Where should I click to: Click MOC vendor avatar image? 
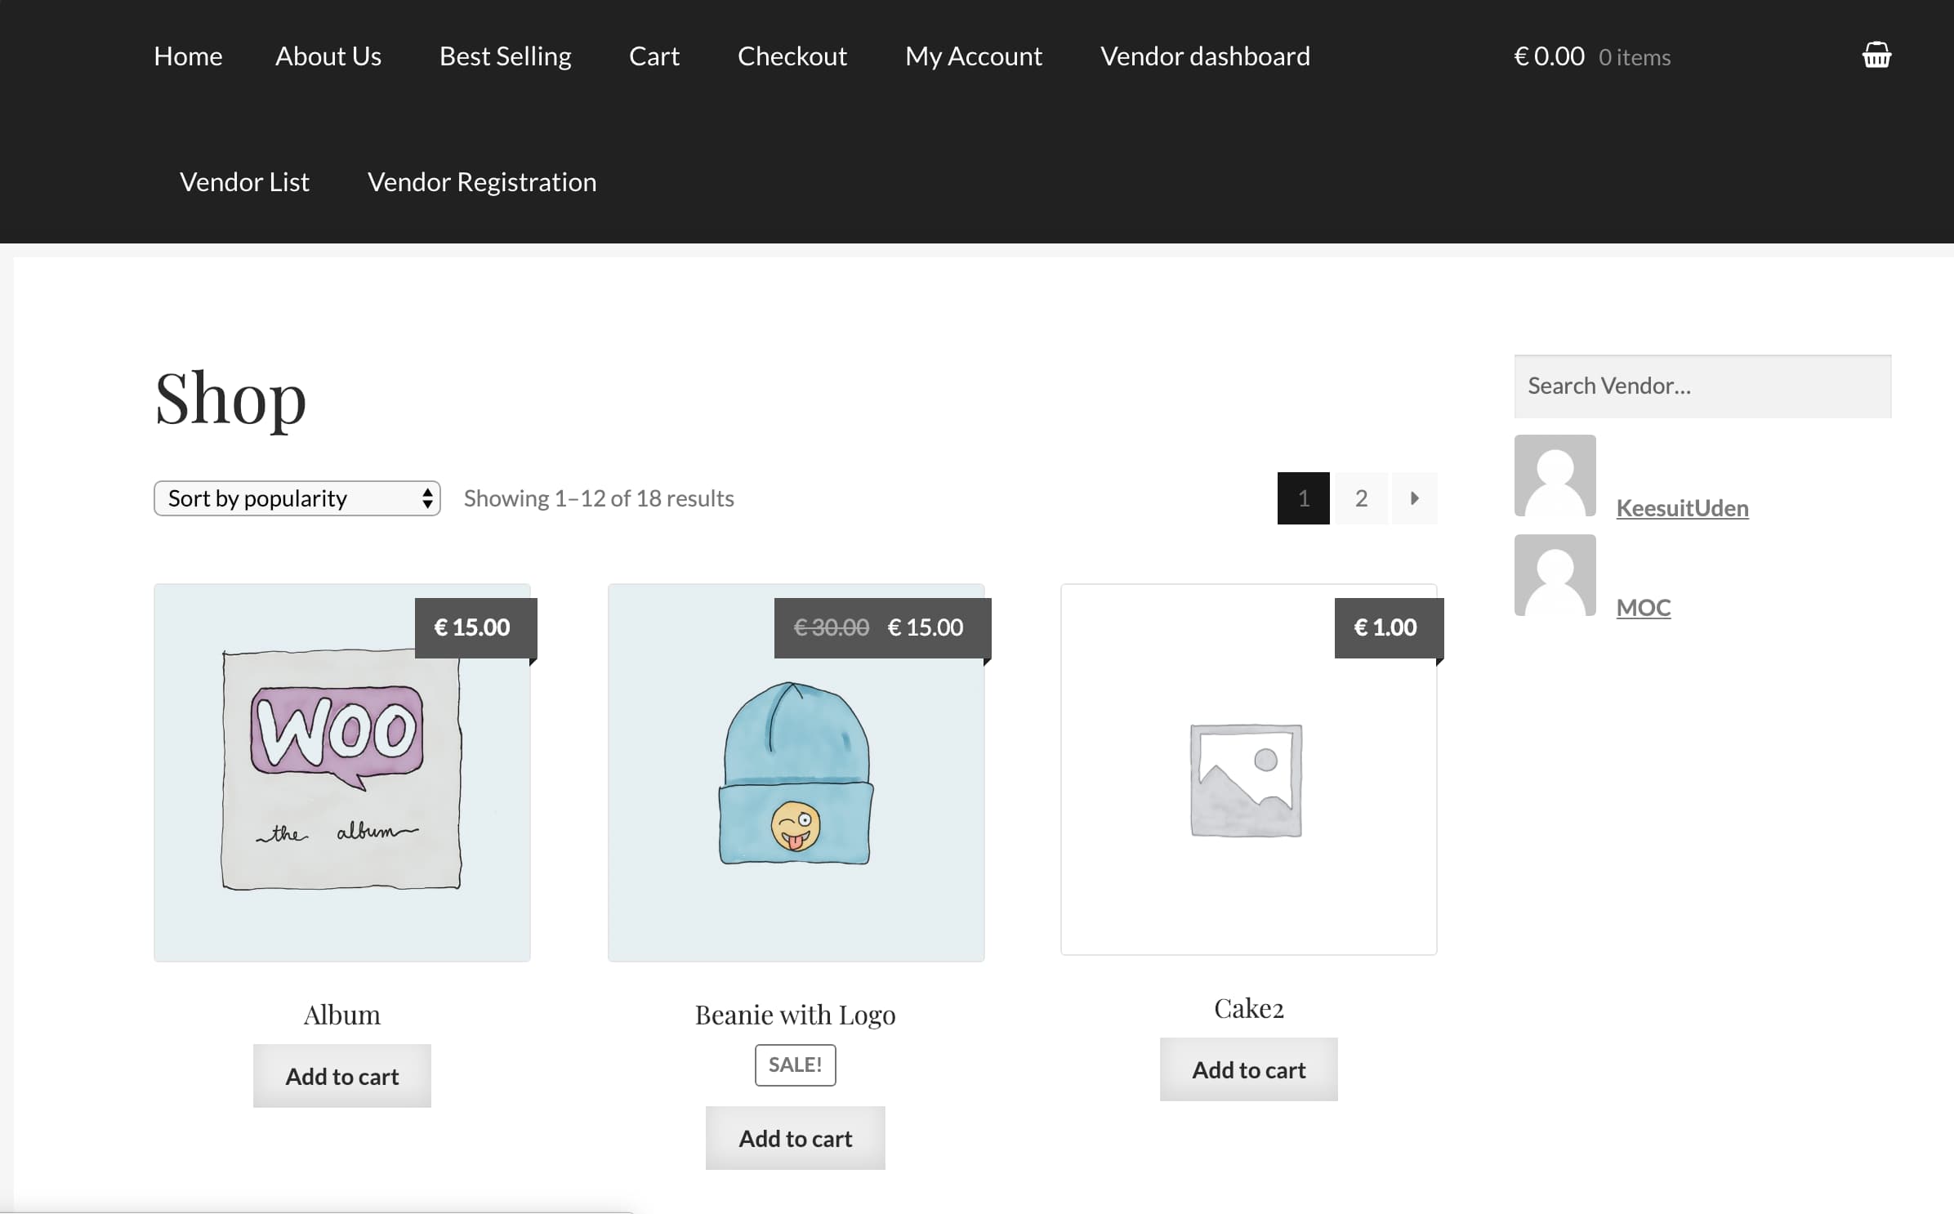pos(1555,575)
